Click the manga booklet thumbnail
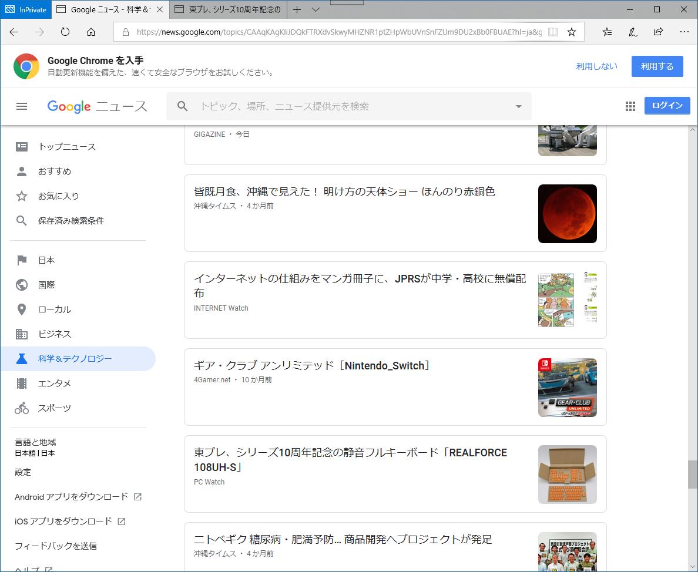This screenshot has height=572, width=698. (x=567, y=300)
